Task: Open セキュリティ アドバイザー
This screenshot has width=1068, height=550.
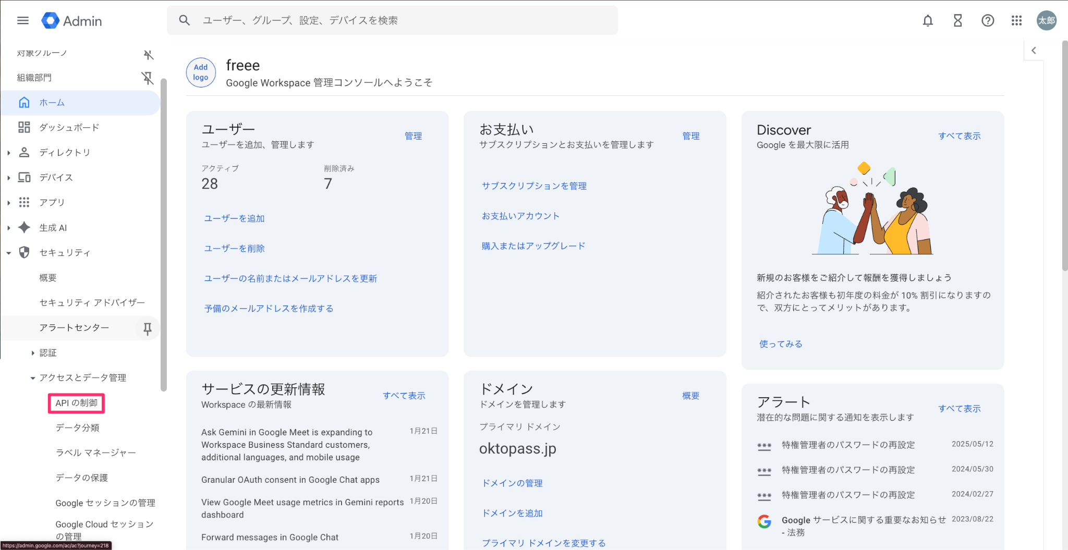Action: pyautogui.click(x=92, y=302)
